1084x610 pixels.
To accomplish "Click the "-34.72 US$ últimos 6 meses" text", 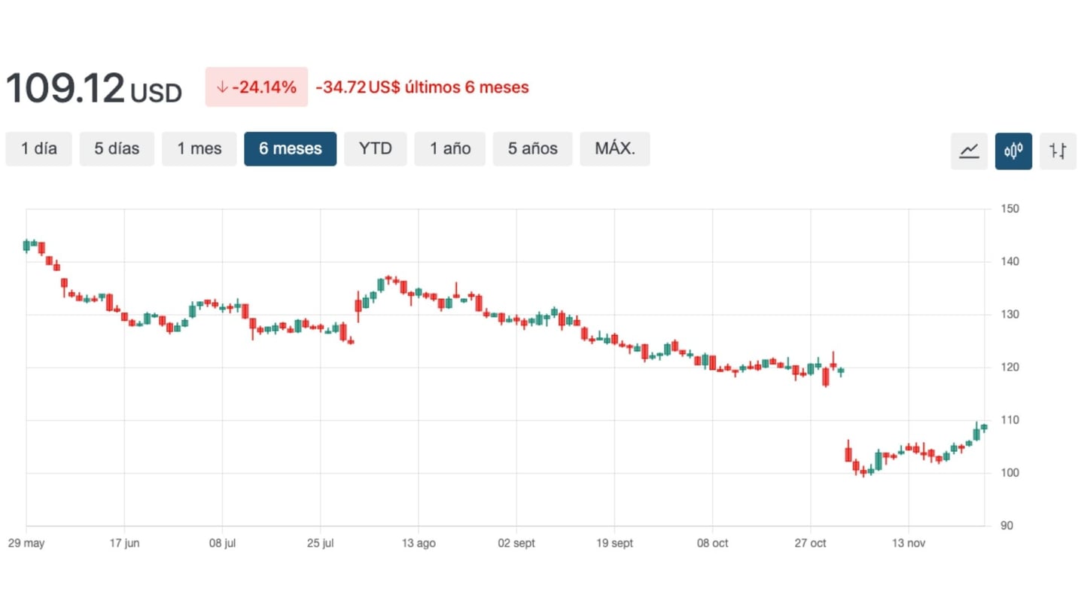I will [422, 87].
